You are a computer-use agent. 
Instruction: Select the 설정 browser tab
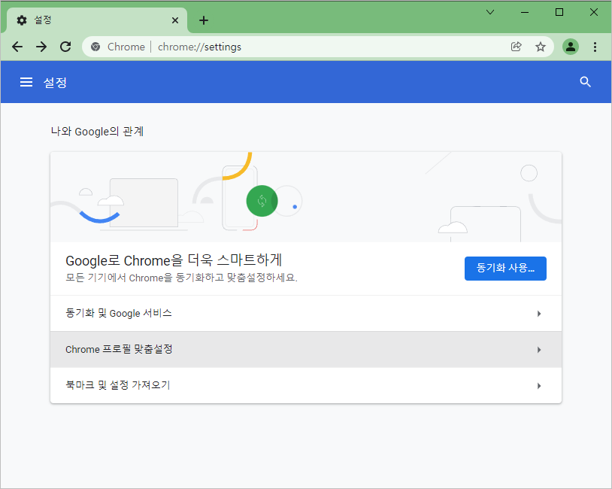click(x=97, y=20)
